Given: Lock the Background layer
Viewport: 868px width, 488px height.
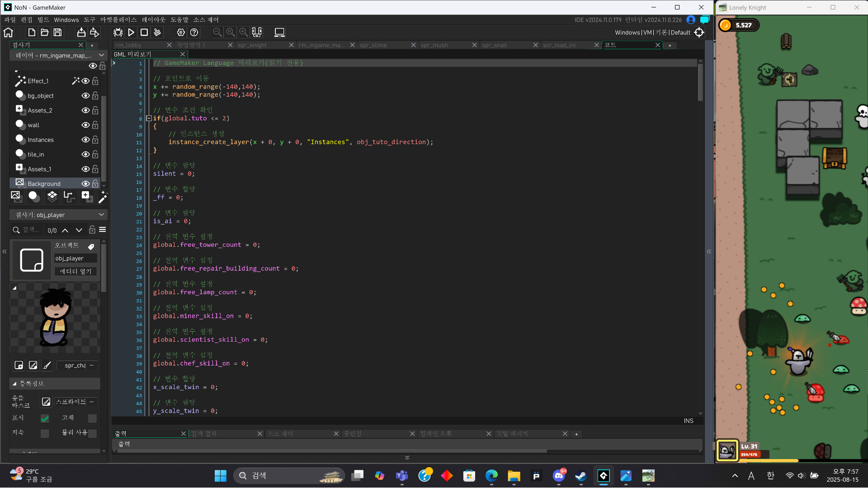Looking at the screenshot, I should click(95, 184).
